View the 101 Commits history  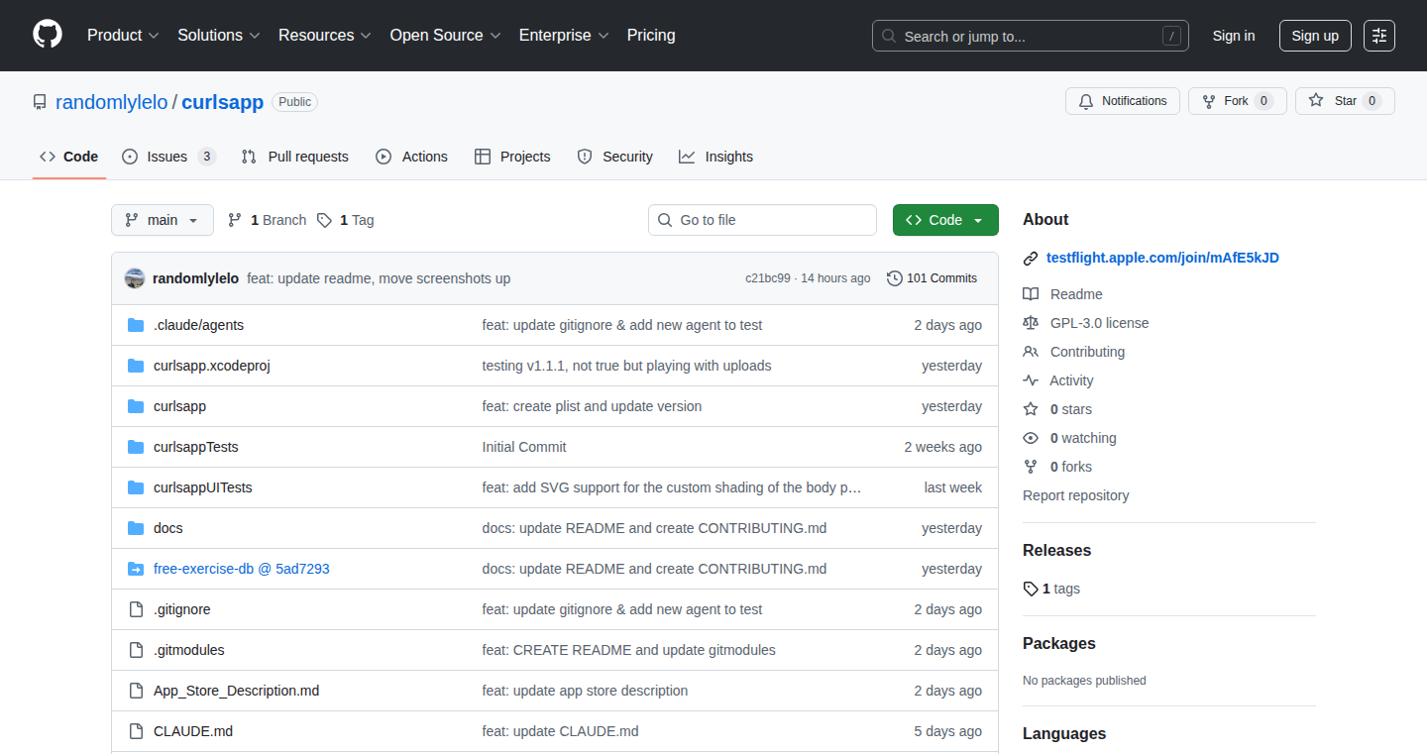coord(932,278)
